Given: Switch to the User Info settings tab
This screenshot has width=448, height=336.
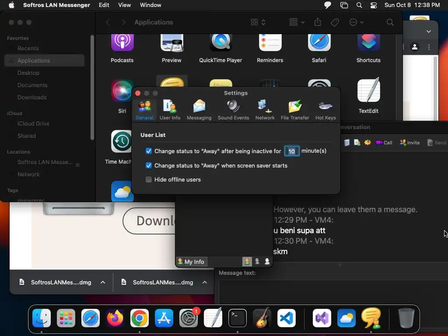Looking at the screenshot, I should point(170,110).
